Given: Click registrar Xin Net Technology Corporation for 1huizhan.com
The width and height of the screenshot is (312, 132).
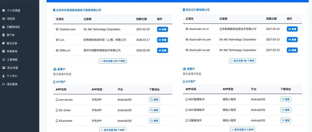Looking at the screenshot, I should [102, 29].
